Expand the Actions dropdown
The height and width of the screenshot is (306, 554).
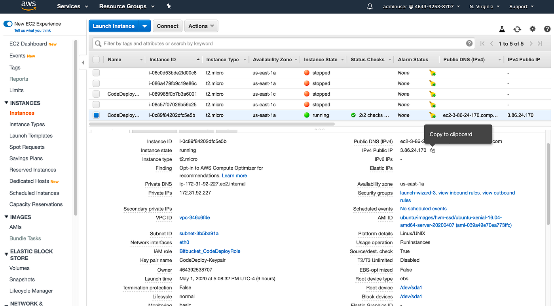click(x=201, y=26)
